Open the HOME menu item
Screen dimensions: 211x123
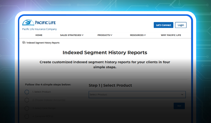(39, 35)
